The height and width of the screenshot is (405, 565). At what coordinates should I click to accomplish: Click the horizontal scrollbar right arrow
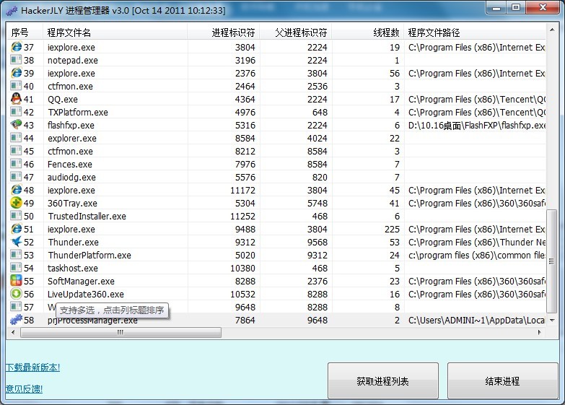coord(541,333)
